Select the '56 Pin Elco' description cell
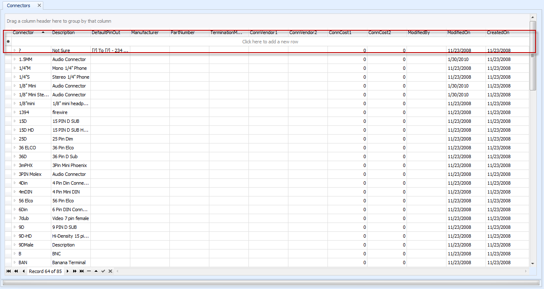The image size is (544, 289). click(x=71, y=201)
